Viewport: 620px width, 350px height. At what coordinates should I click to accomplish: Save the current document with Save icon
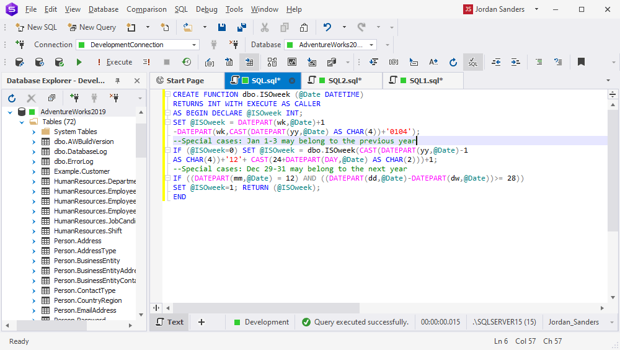coord(222,27)
